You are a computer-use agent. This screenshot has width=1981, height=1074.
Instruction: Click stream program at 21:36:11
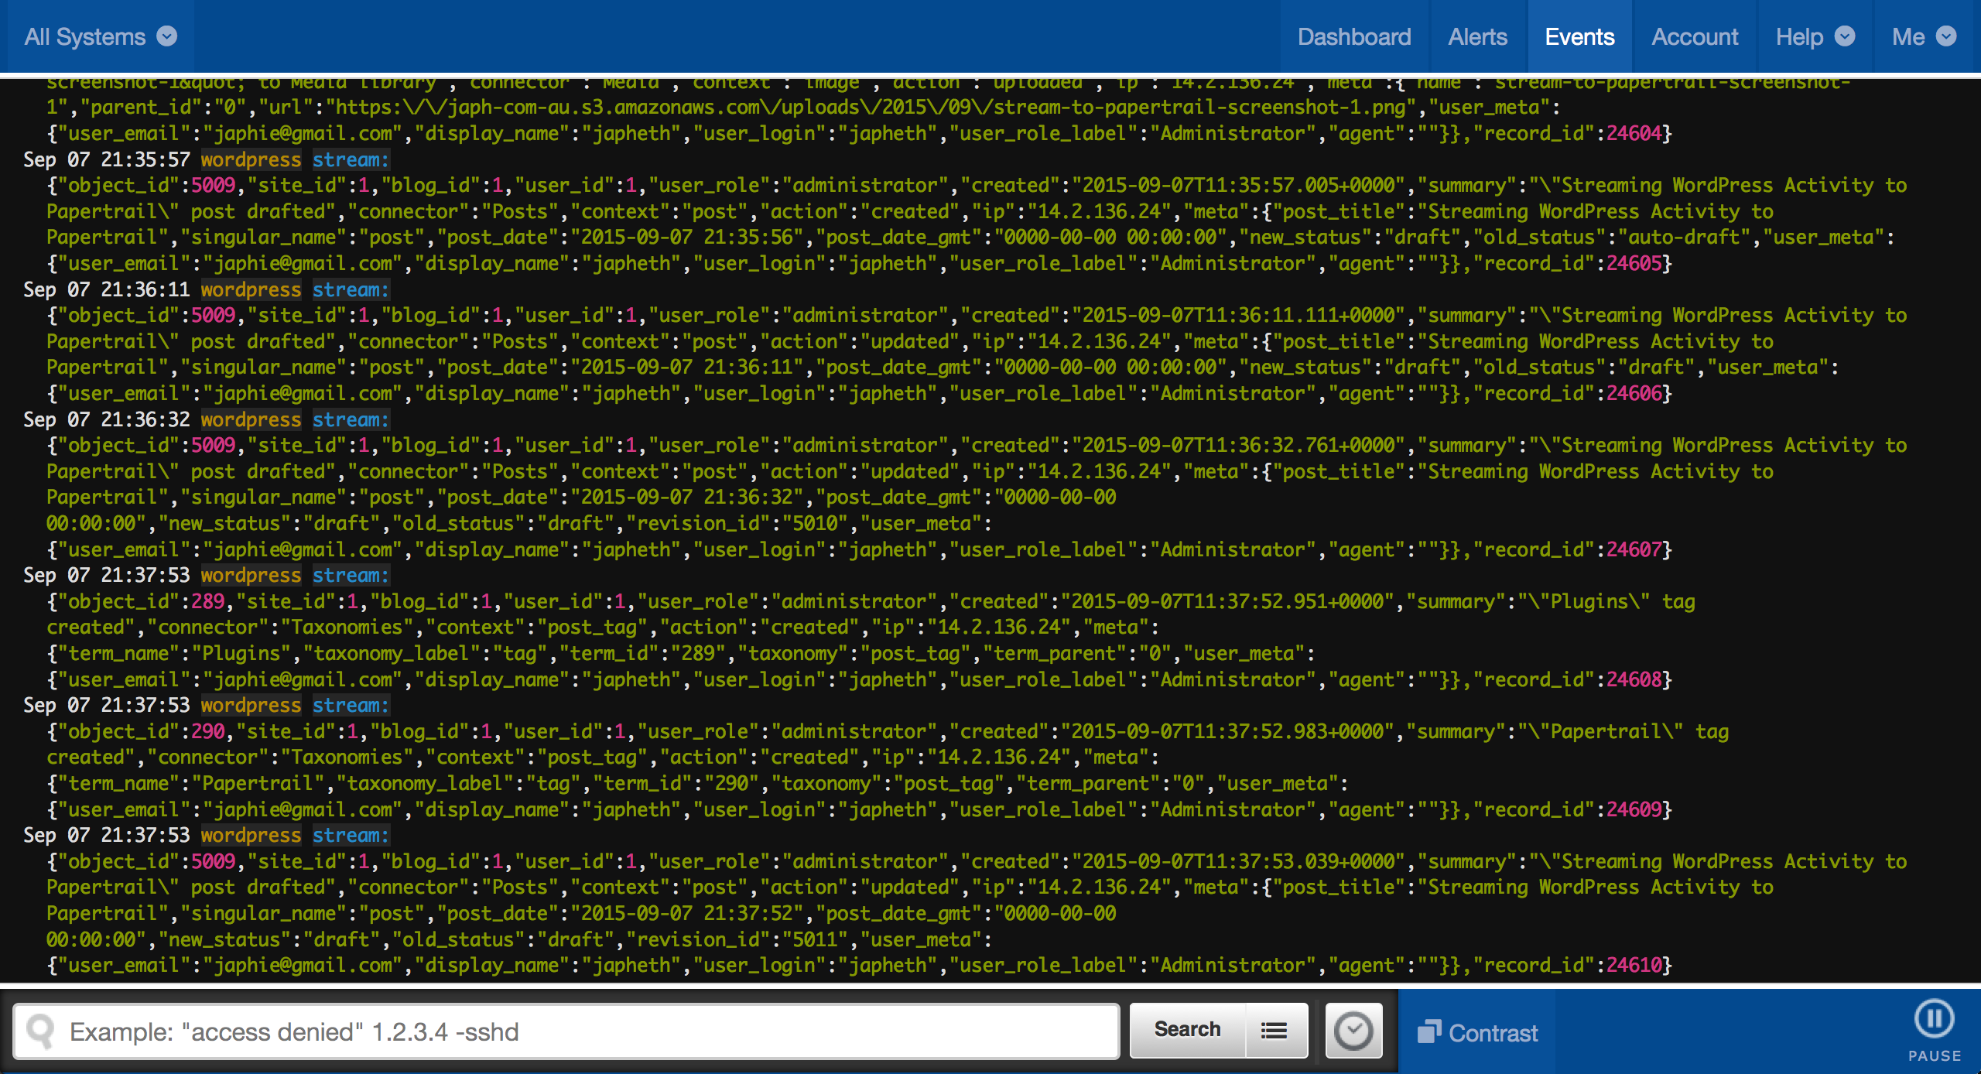coord(351,289)
